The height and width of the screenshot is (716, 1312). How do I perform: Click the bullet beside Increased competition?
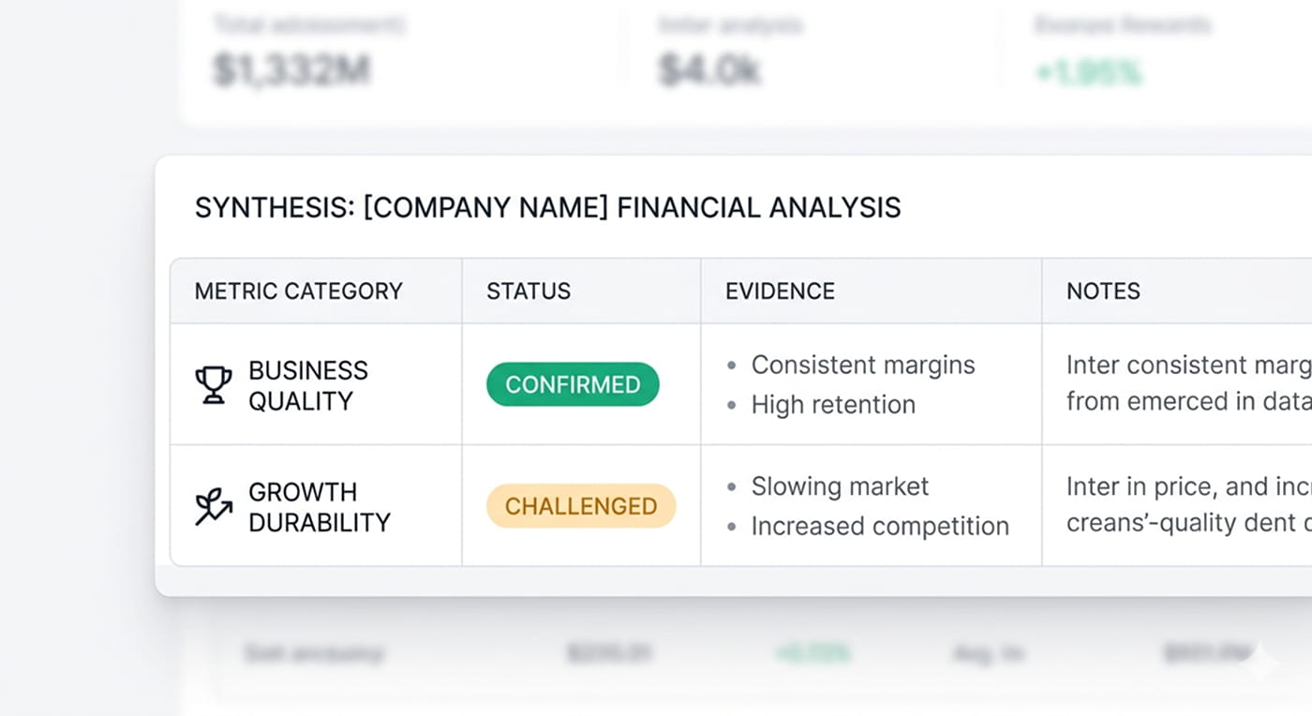[731, 528]
